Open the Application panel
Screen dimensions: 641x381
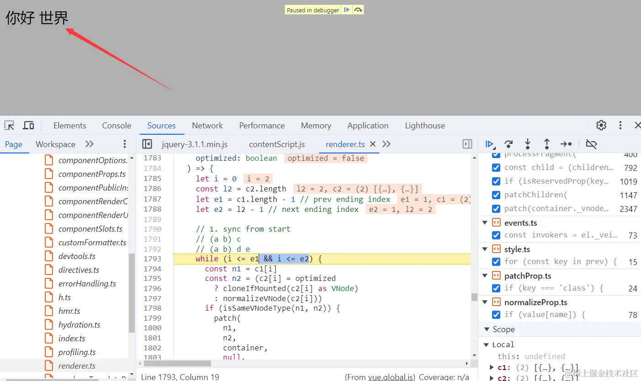pos(368,125)
